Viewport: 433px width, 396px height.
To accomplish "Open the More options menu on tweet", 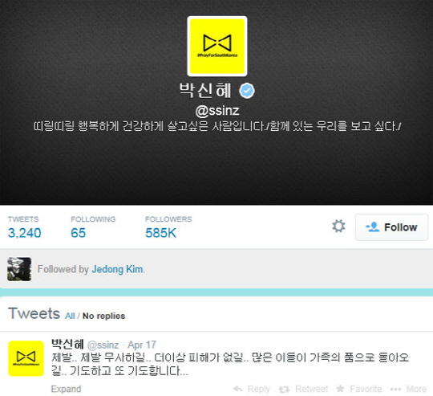I will tap(409, 389).
